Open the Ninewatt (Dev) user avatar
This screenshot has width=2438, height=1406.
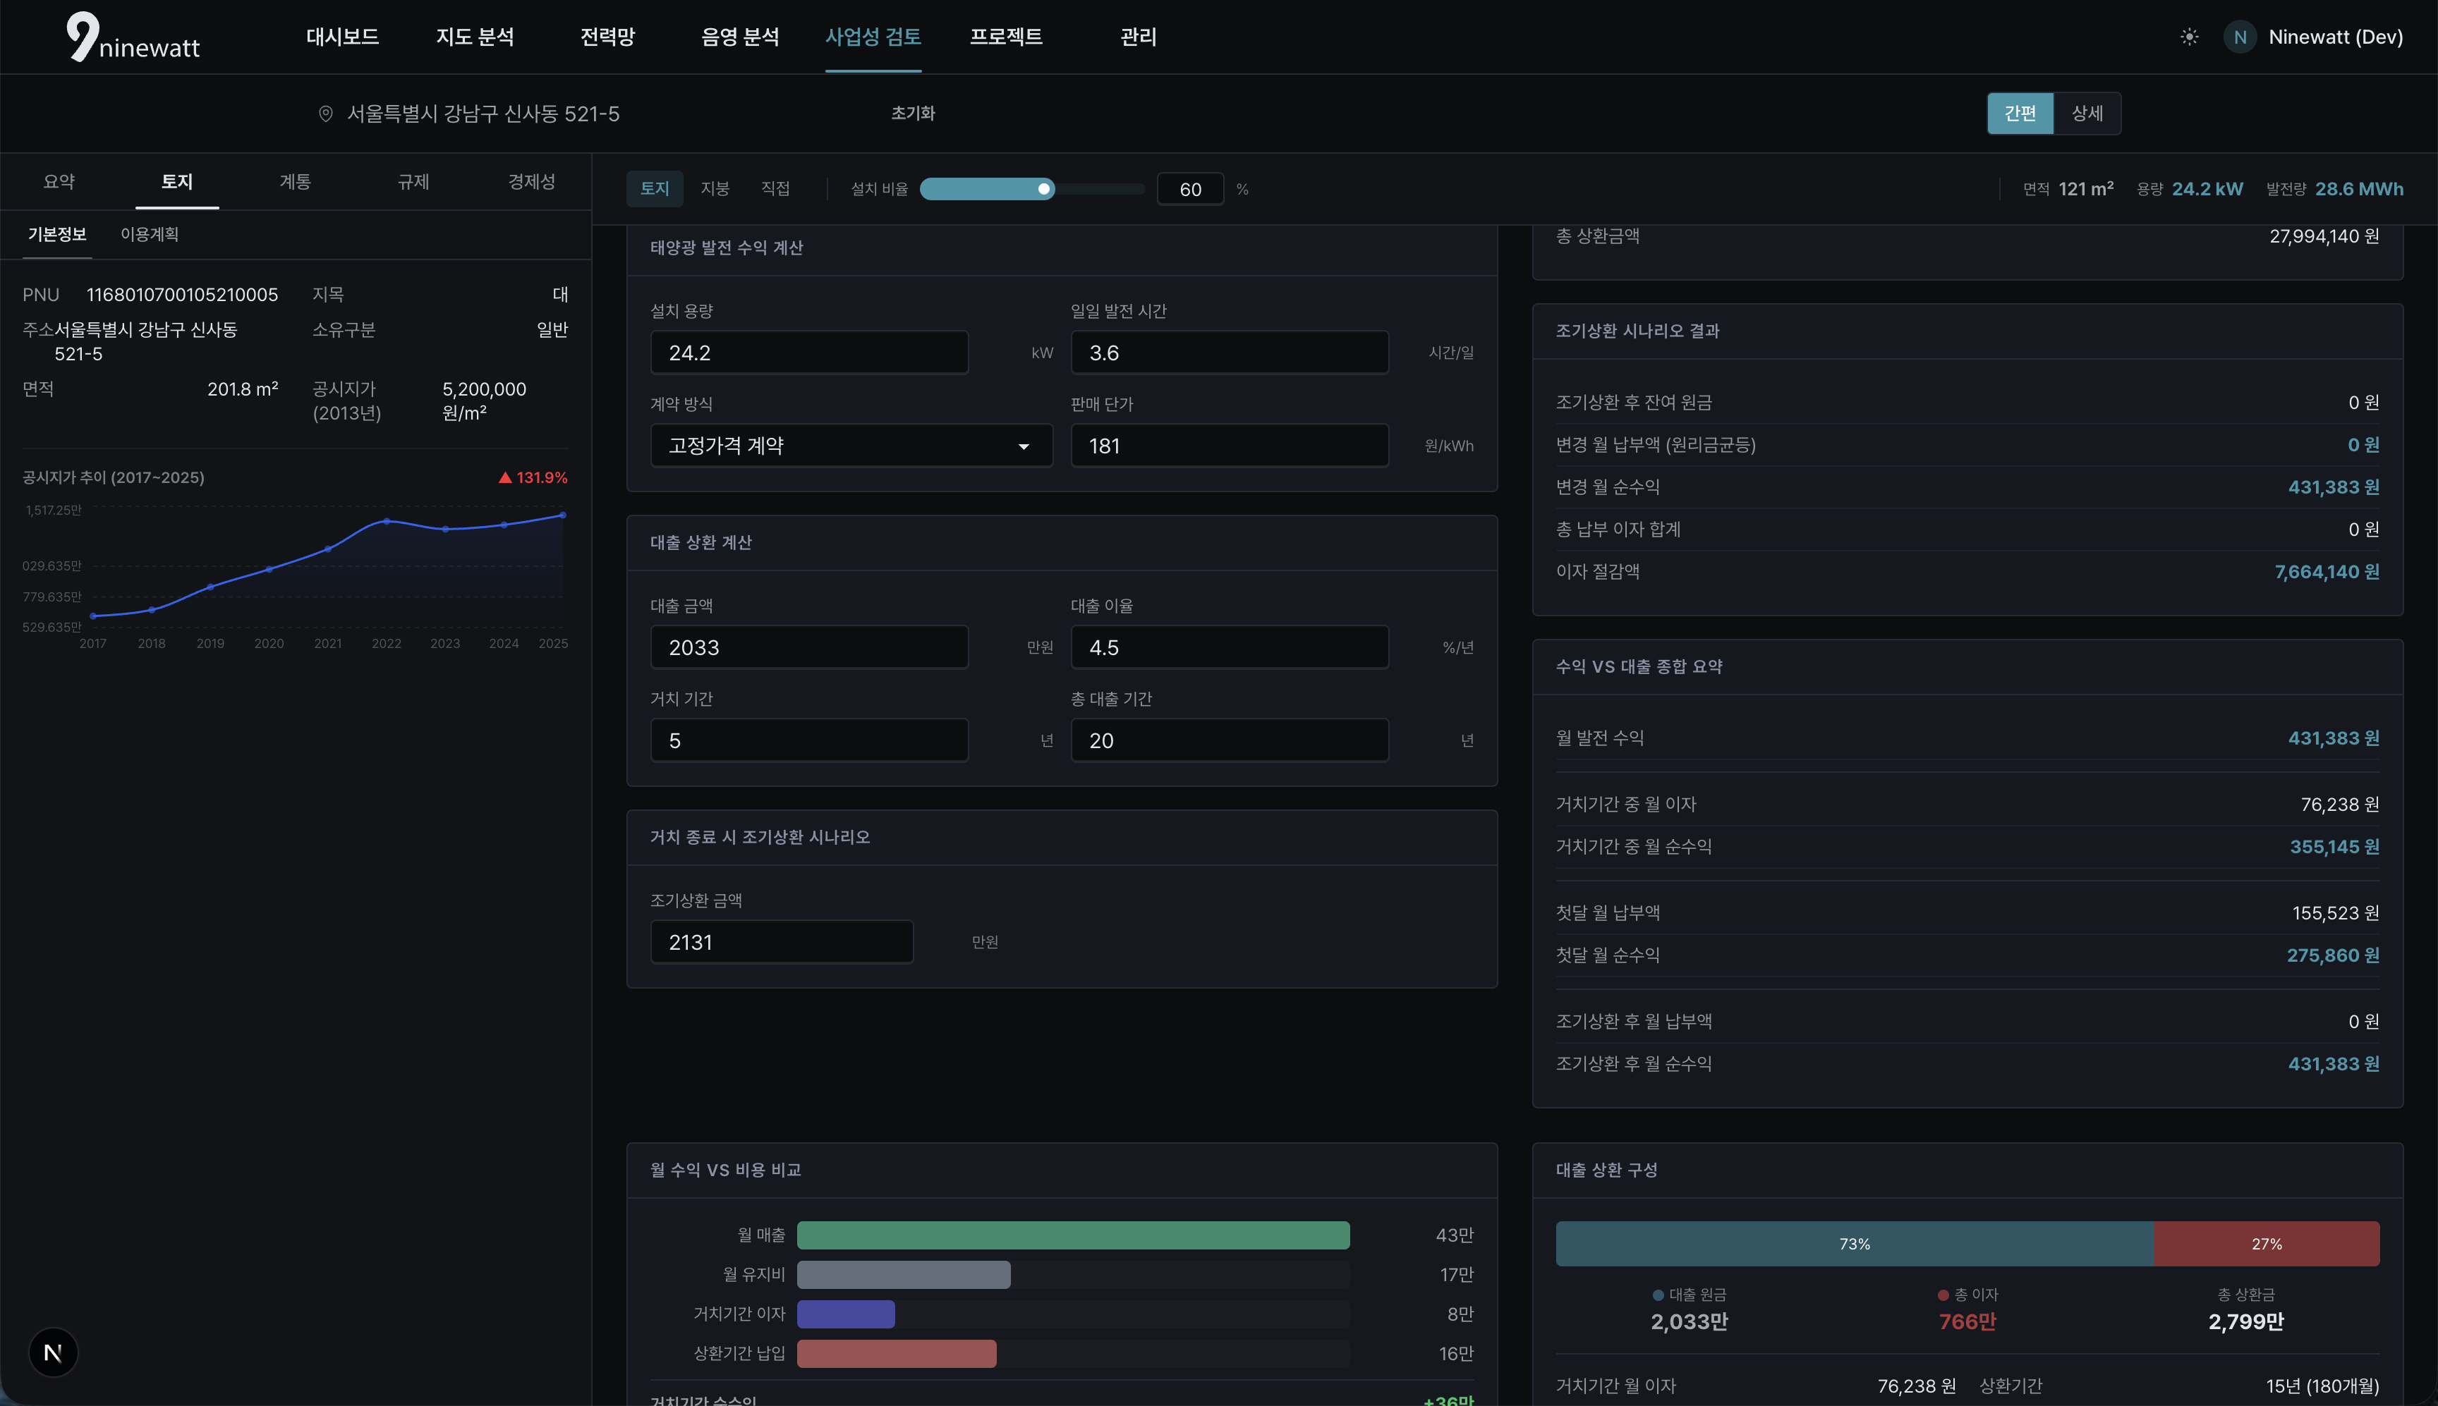click(x=2240, y=37)
